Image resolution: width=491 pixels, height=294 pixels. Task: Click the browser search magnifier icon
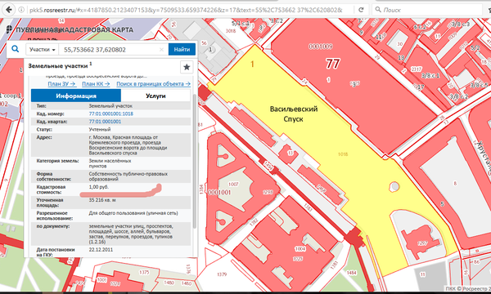click(378, 10)
